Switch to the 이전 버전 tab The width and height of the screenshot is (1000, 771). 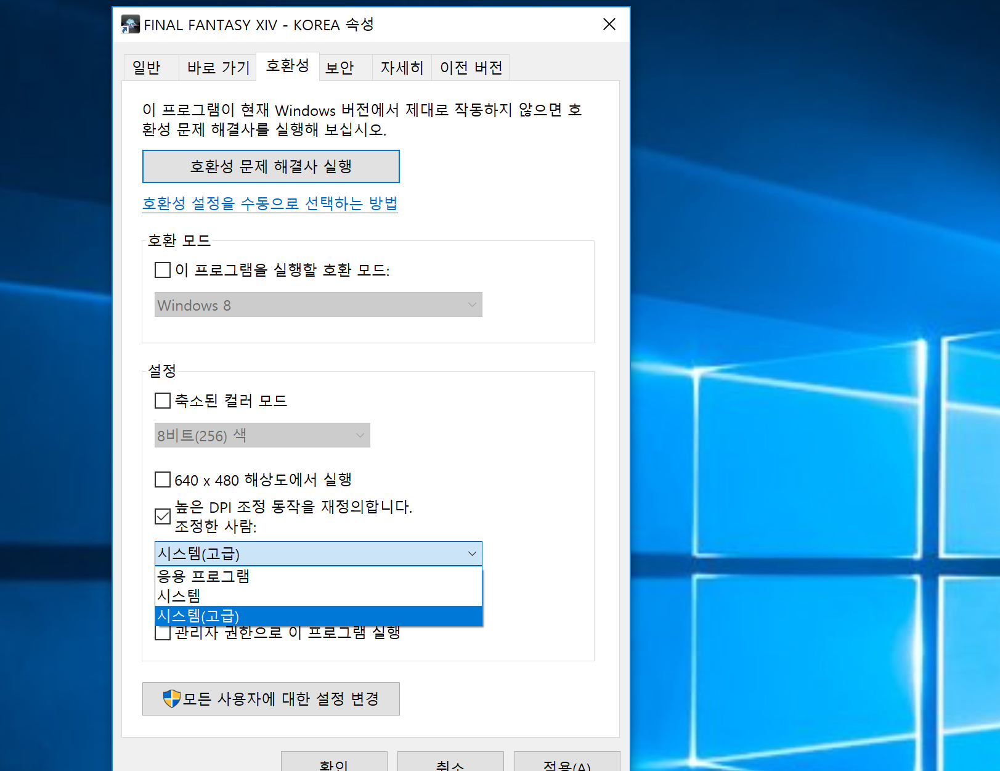point(471,68)
